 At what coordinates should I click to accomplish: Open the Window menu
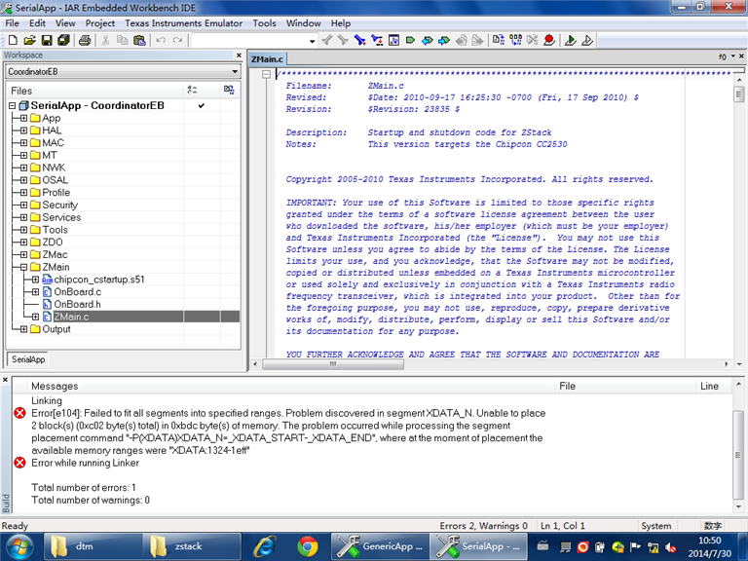click(x=304, y=23)
